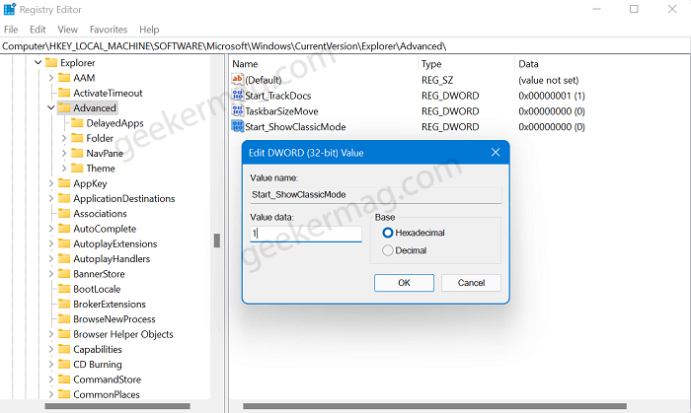Click Cancel in Edit DWORD dialog

[471, 283]
